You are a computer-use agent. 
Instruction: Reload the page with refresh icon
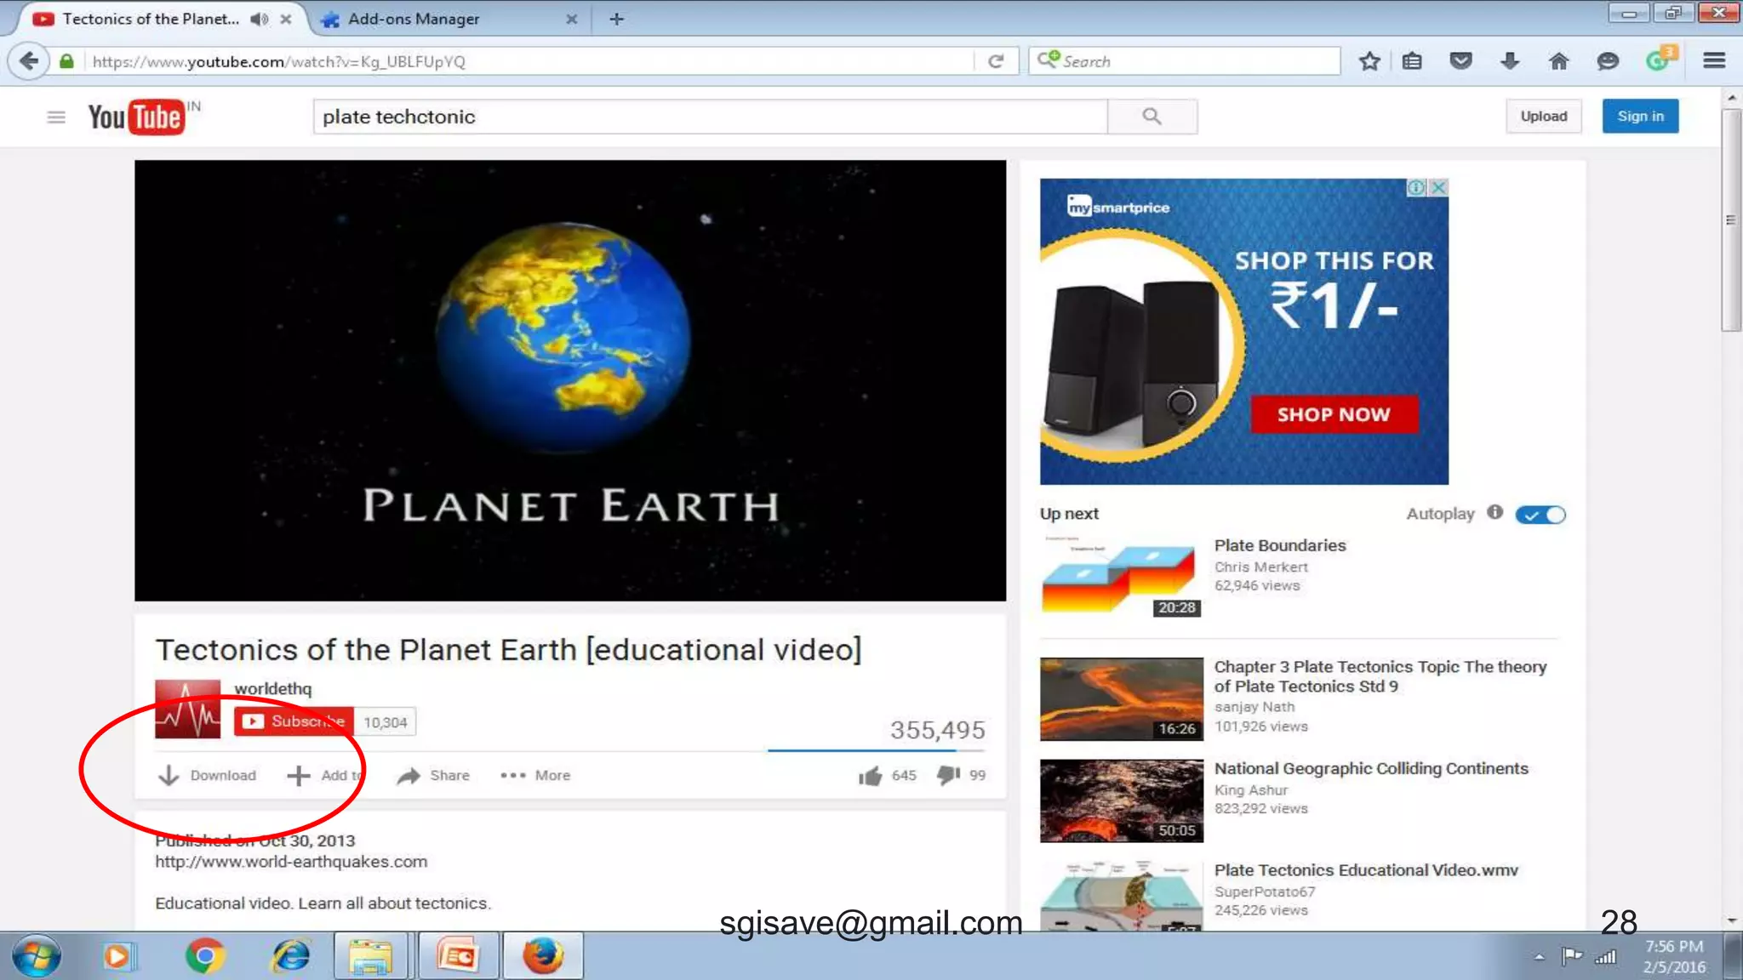(996, 61)
